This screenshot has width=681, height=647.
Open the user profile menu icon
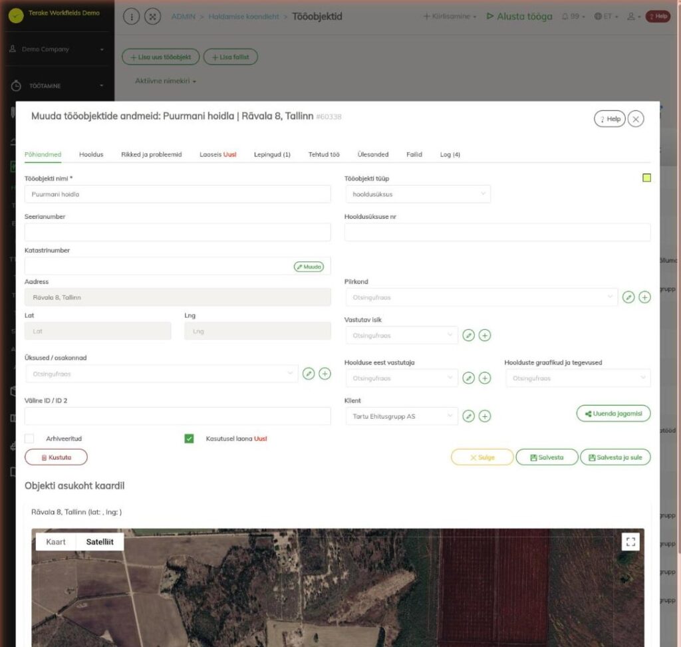tap(634, 17)
